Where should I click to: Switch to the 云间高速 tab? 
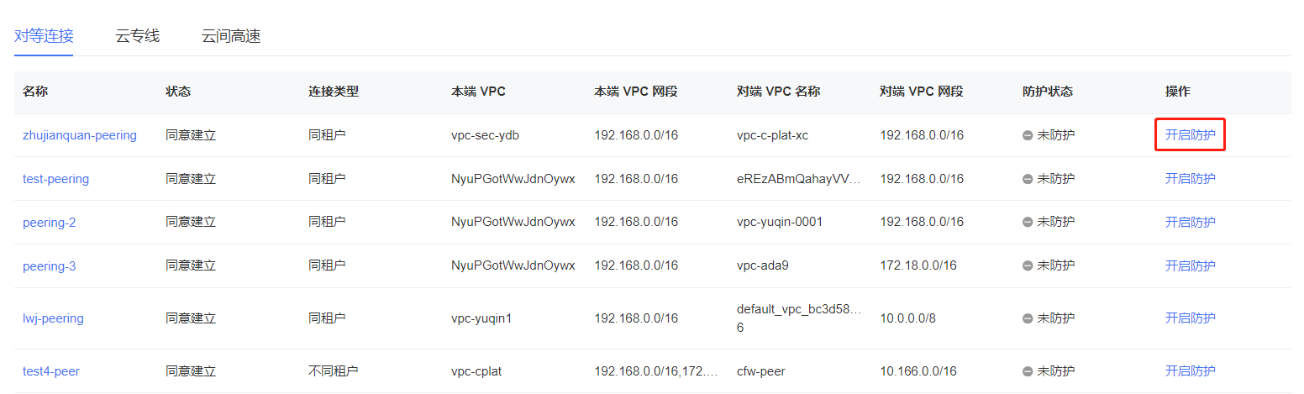[231, 36]
